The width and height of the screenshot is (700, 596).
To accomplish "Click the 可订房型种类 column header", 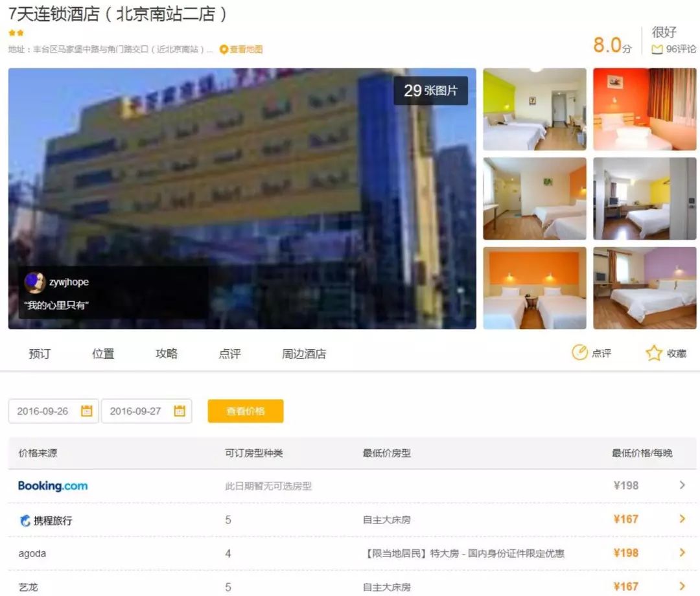I will point(254,453).
